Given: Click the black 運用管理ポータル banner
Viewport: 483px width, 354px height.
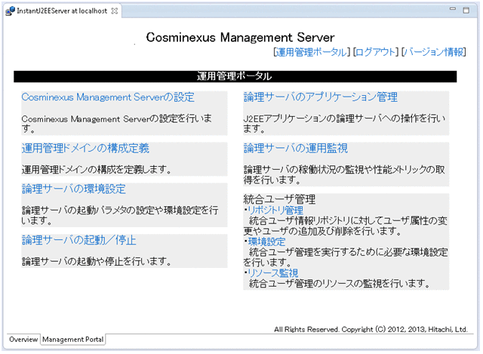Looking at the screenshot, I should click(235, 76).
